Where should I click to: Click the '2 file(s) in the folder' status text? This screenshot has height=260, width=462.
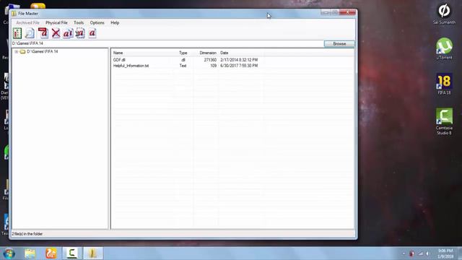coord(27,234)
